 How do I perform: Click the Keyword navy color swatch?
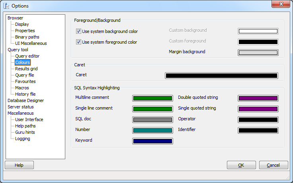(x=152, y=141)
